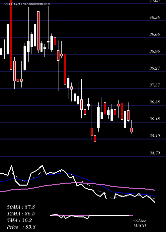Click the 12MA : 36.5 value
The width and height of the screenshot is (166, 232).
pyautogui.click(x=21, y=214)
